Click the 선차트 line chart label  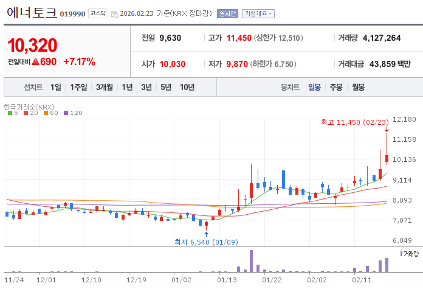coord(33,87)
